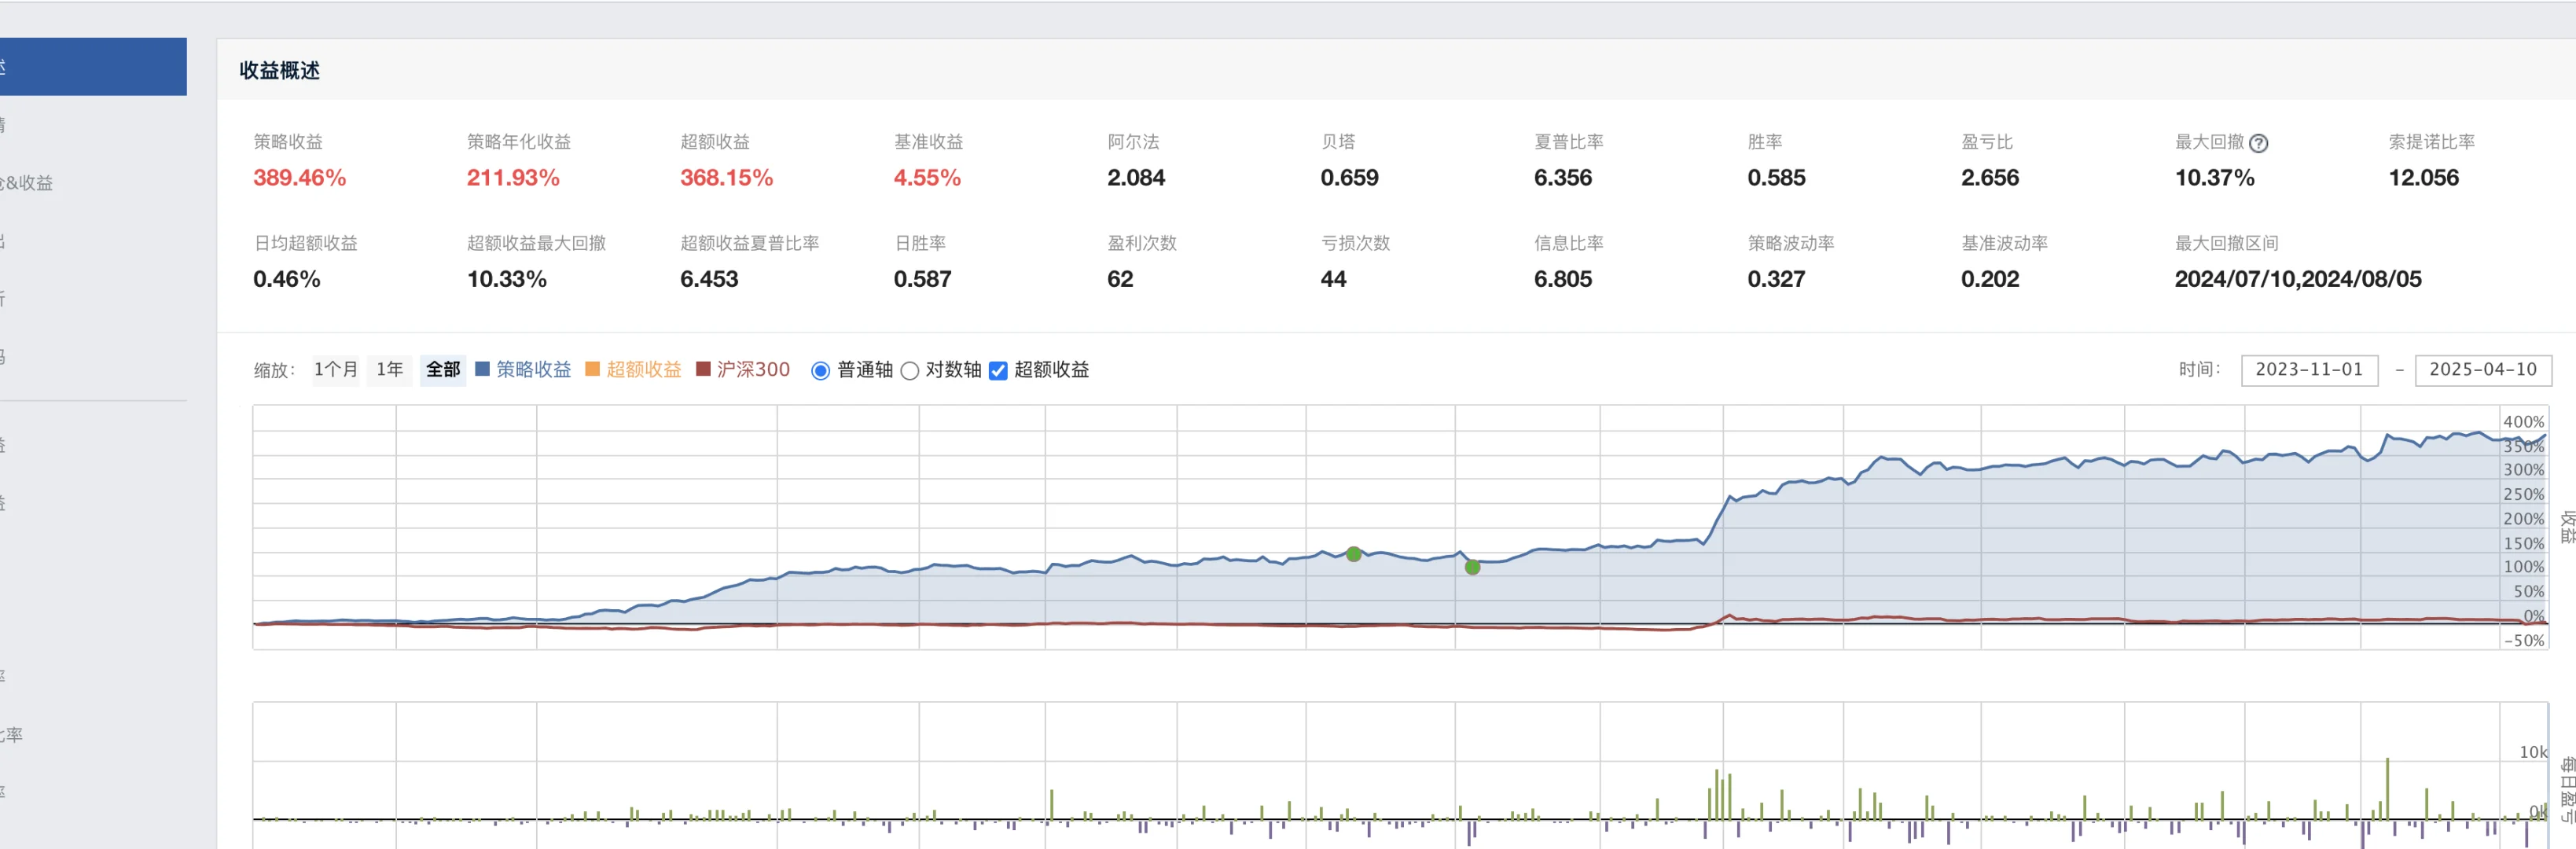Click the 最大回撤 help question-mark icon
The image size is (2576, 849).
click(2258, 143)
